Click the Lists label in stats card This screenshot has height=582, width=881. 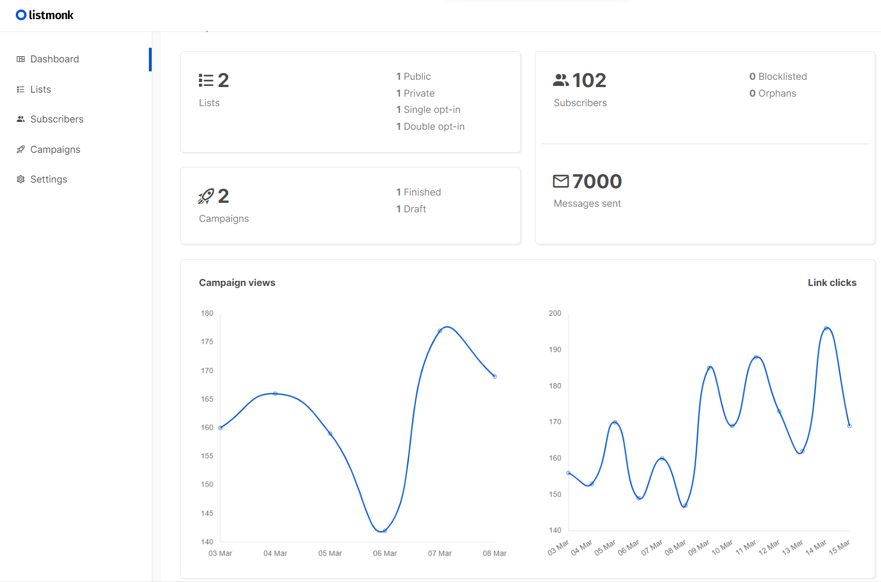(209, 103)
